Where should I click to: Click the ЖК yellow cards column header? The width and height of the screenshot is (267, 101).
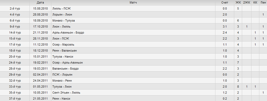[x=238, y=2]
